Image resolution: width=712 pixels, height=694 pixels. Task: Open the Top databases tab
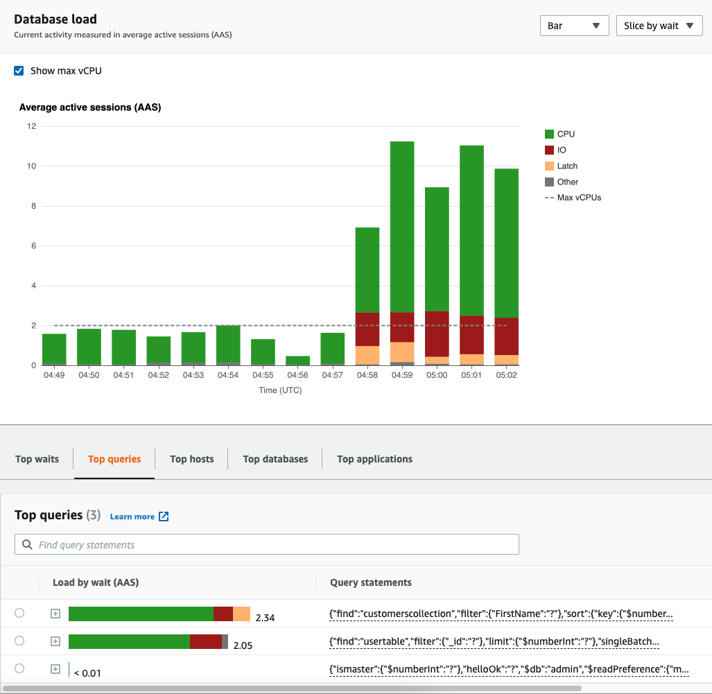[275, 459]
